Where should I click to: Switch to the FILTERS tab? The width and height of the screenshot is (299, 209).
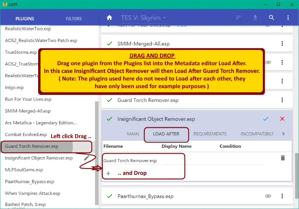pos(74,19)
